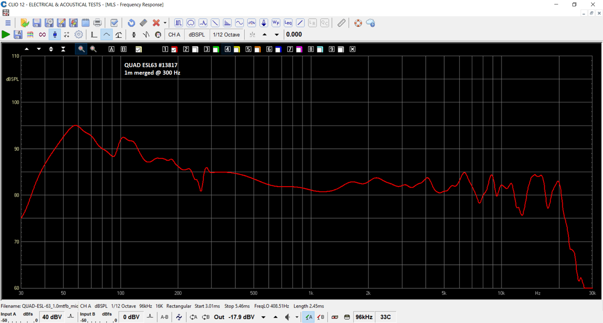Click the eraser icon
603x323 pixels.
click(143, 23)
